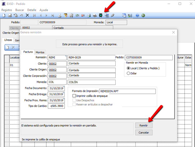Open help via blue question mark icon
195x147 pixels.
click(137, 15)
